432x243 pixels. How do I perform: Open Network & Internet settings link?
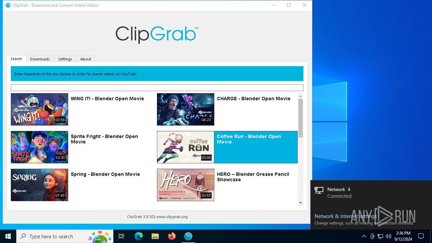pyautogui.click(x=346, y=216)
